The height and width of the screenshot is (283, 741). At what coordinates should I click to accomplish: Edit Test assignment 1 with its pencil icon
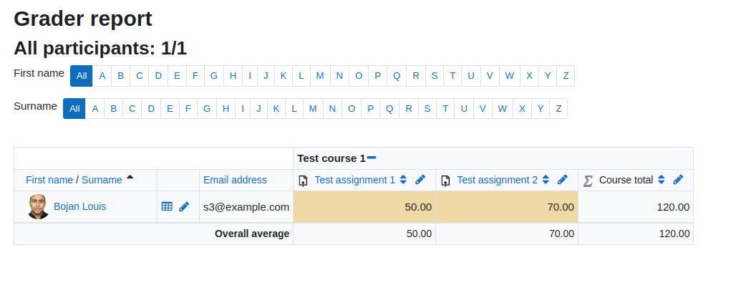[420, 180]
